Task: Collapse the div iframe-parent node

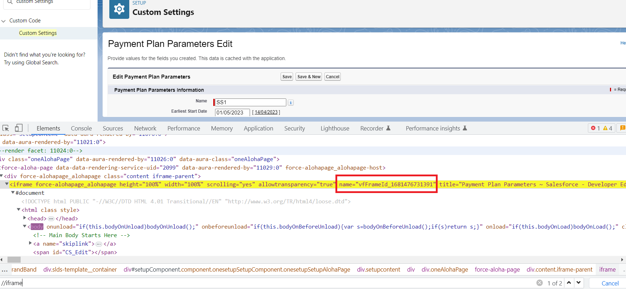Action: click(x=1, y=176)
